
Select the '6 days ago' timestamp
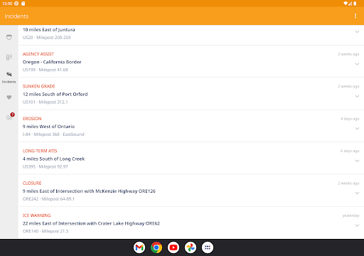coord(350,151)
